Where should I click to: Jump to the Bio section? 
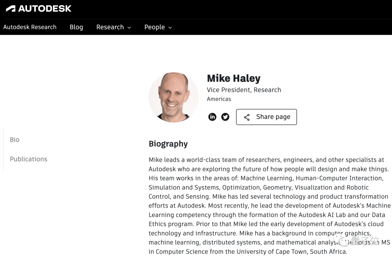(x=15, y=139)
